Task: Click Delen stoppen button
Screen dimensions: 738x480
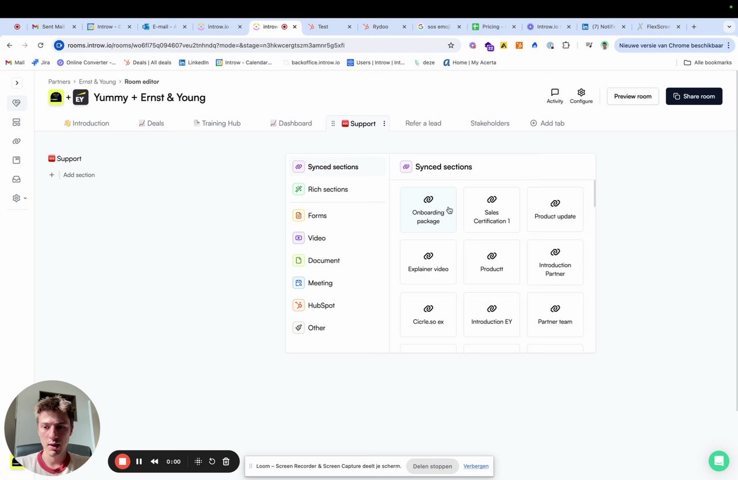Action: click(x=432, y=466)
